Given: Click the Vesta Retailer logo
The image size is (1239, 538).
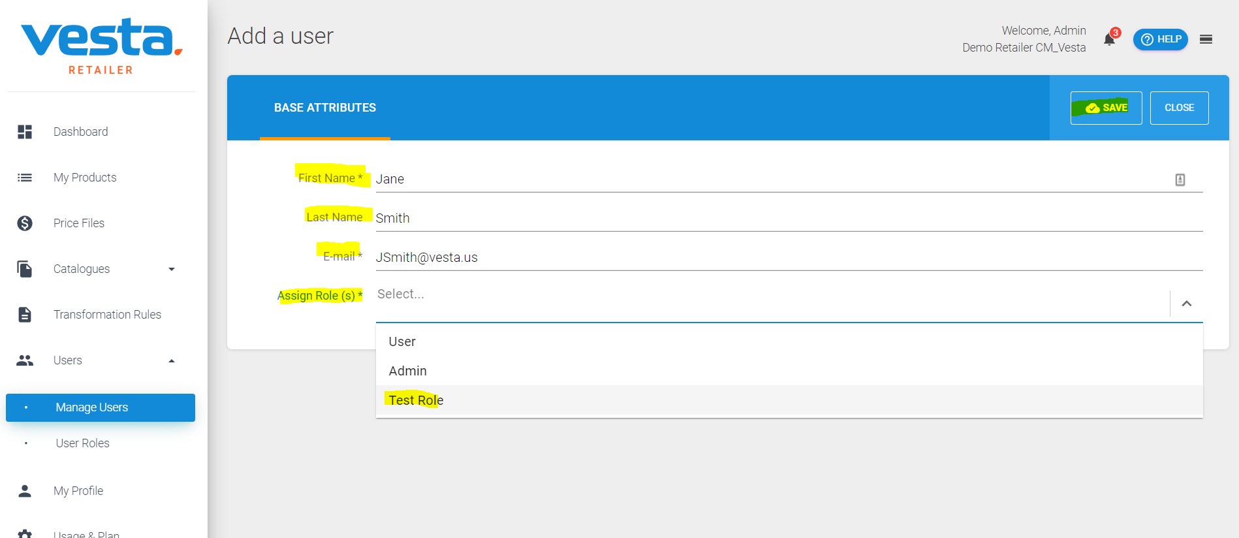Looking at the screenshot, I should coord(101,46).
